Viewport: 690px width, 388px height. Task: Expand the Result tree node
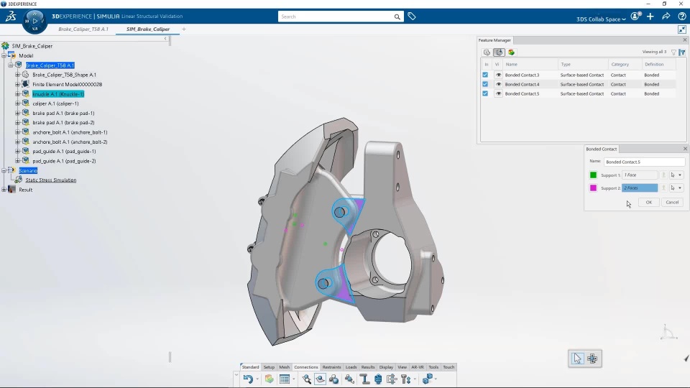tap(4, 190)
